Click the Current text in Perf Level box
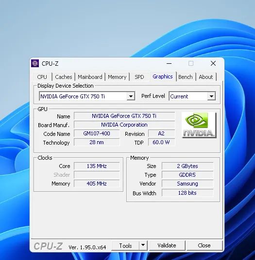This screenshot has width=255, height=260. pyautogui.click(x=179, y=96)
